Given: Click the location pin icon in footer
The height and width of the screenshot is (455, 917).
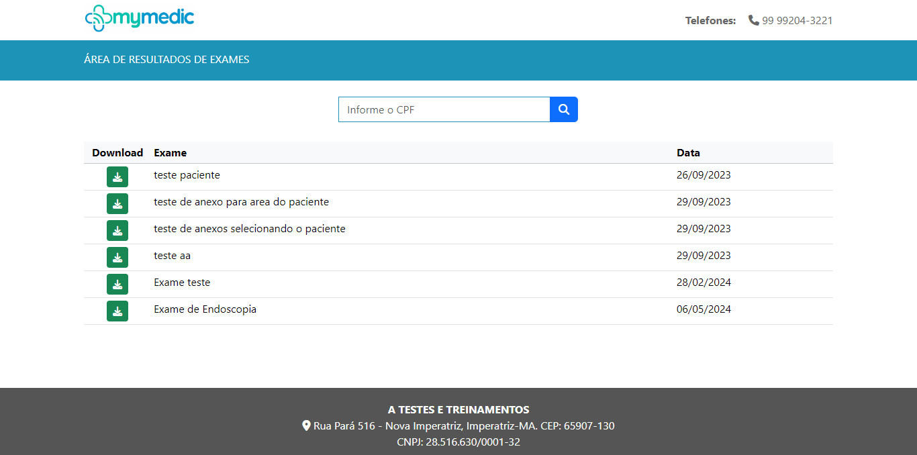Looking at the screenshot, I should [x=307, y=425].
